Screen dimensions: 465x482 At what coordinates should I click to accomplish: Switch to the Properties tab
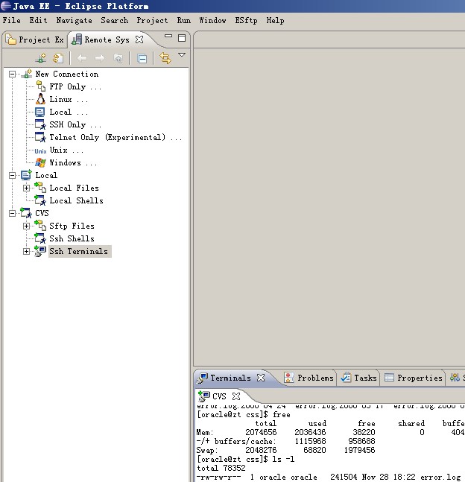pos(414,378)
